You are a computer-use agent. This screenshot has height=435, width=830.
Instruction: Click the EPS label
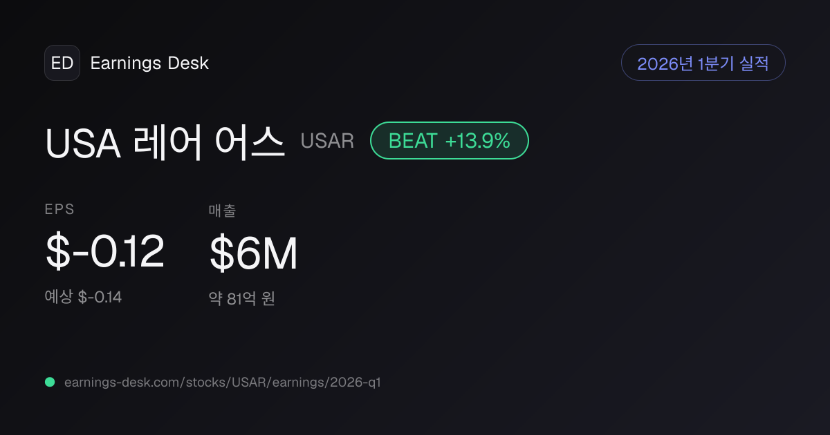[59, 210]
